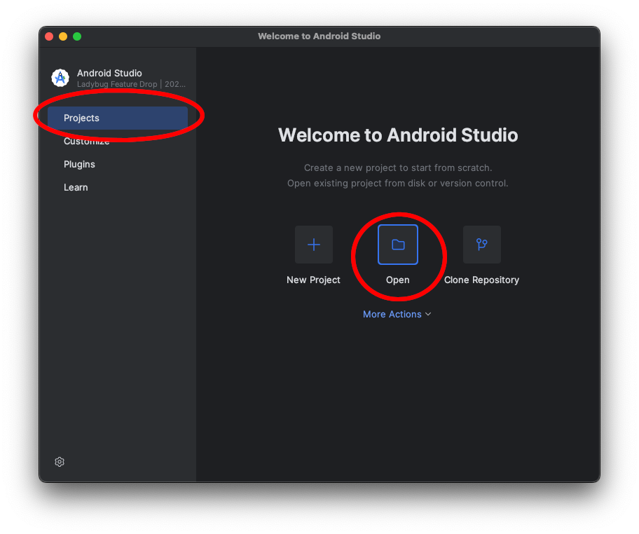The image size is (639, 534).
Task: Expand the More Actions dropdown
Action: point(397,314)
